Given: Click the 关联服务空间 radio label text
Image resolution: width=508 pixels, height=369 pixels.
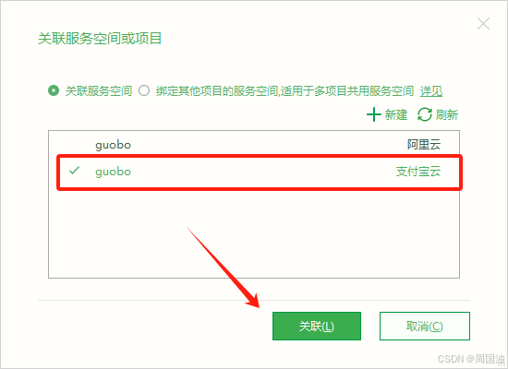Looking at the screenshot, I should pyautogui.click(x=99, y=91).
